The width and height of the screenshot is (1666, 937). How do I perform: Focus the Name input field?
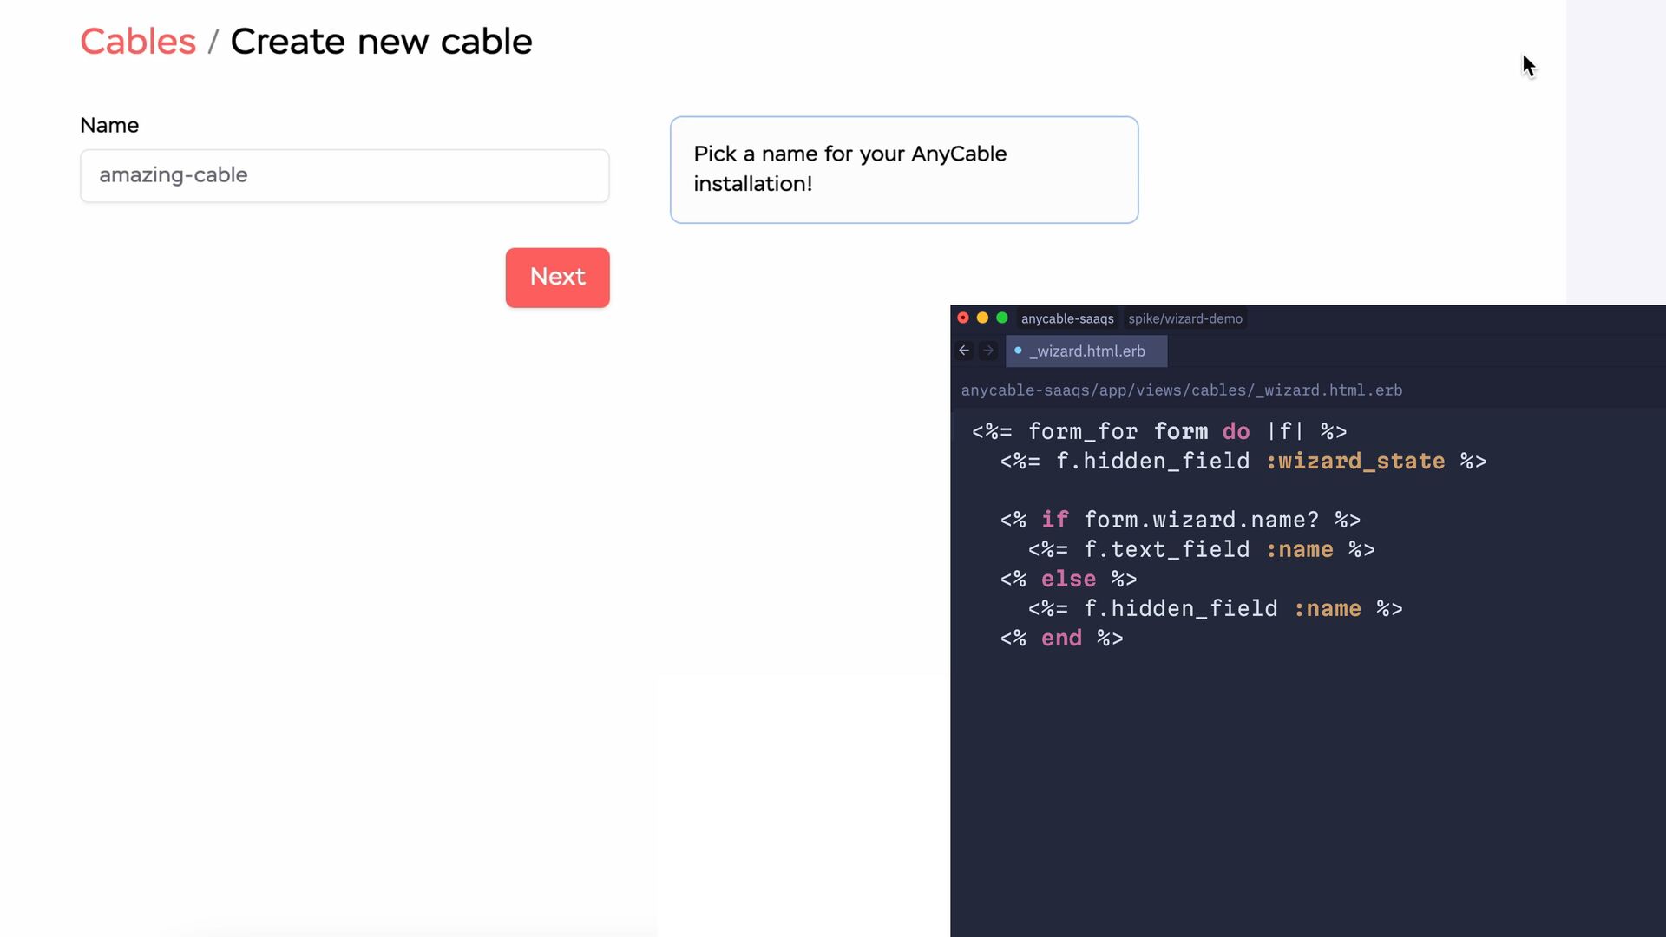pos(344,176)
